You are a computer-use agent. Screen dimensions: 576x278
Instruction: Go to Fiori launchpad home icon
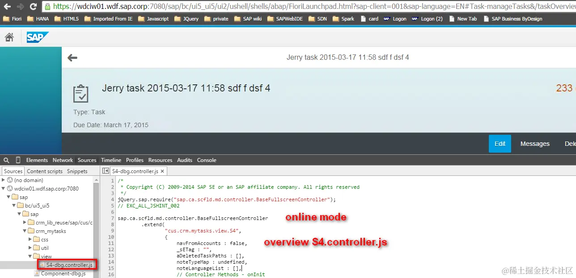click(x=9, y=37)
